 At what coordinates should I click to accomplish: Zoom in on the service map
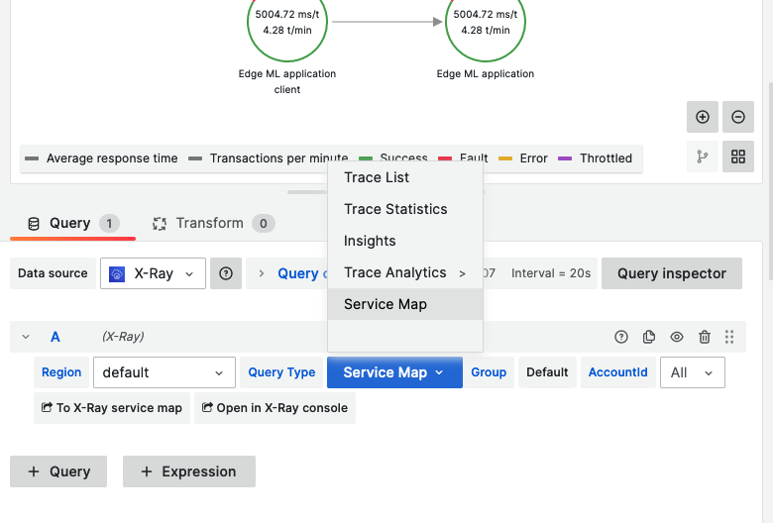click(702, 117)
